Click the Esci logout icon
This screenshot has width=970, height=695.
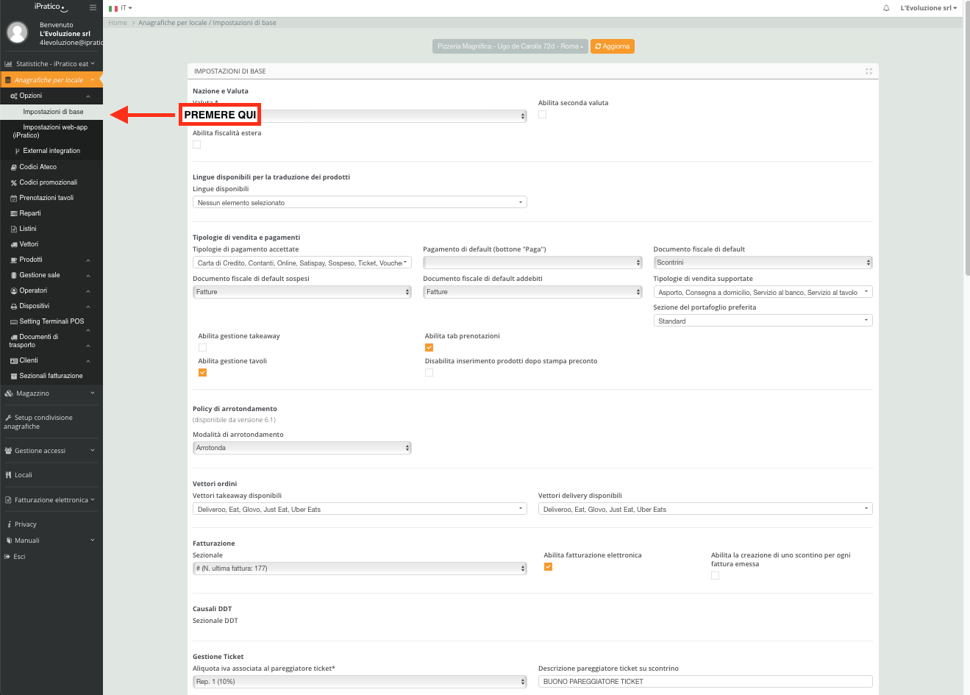click(x=7, y=557)
